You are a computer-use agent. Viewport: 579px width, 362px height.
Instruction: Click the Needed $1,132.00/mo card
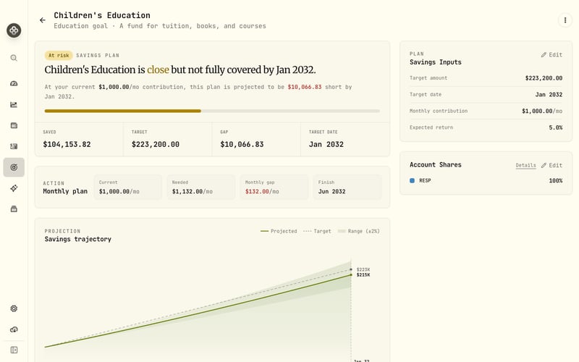point(201,188)
